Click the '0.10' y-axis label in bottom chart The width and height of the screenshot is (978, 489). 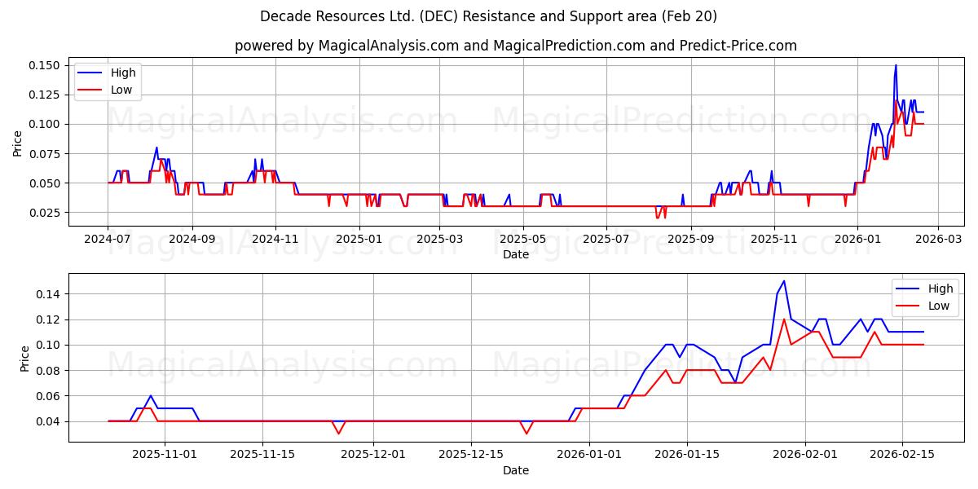point(50,345)
